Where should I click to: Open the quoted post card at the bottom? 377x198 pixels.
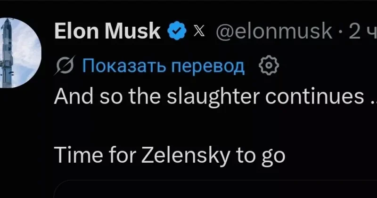point(215,189)
